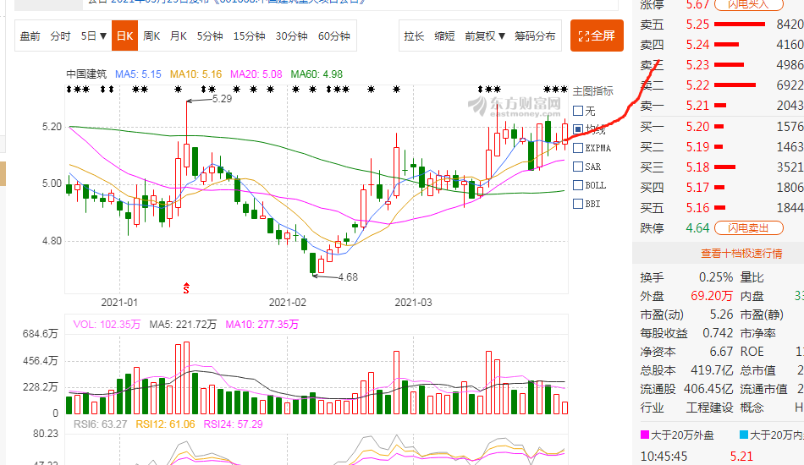Click the 4.68 low price label
Viewport: 804px width, 465px height.
click(348, 277)
